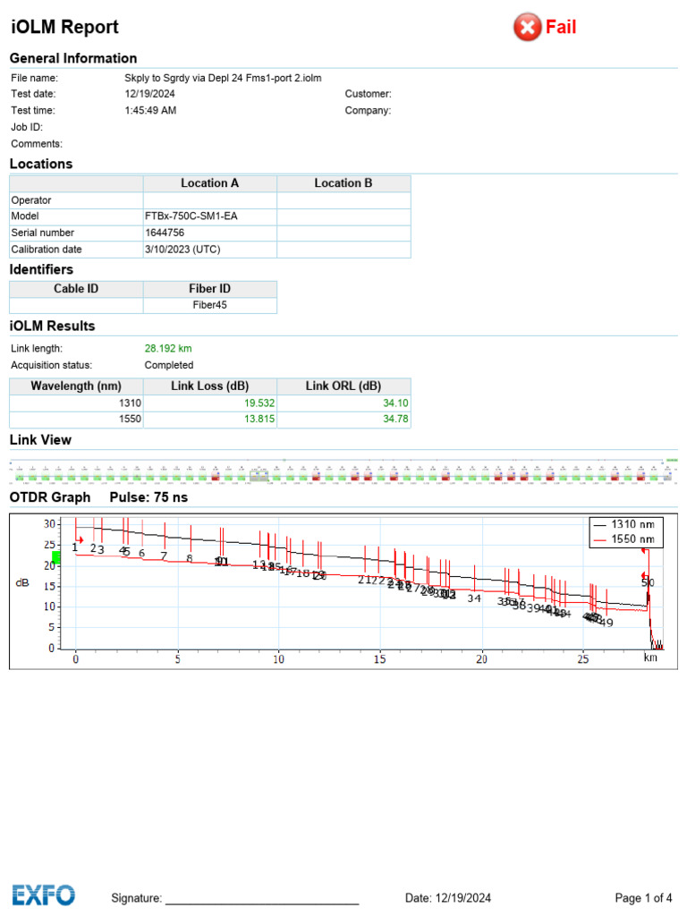Viewport: 687px width, 916px height.
Task: Click the Wavelength (nm) column header
Action: coord(76,386)
